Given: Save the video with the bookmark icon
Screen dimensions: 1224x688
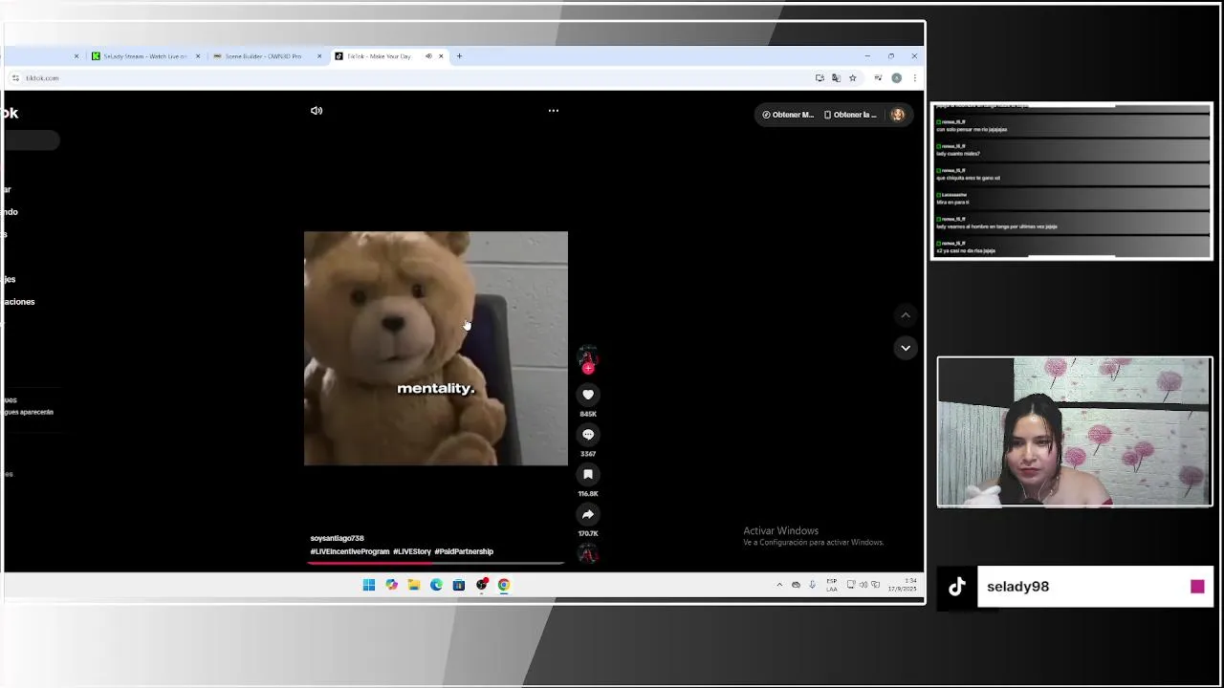Looking at the screenshot, I should coord(588,475).
